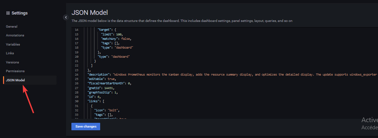Select Links in the settings sidebar
This screenshot has height=138, width=378.
click(10, 53)
